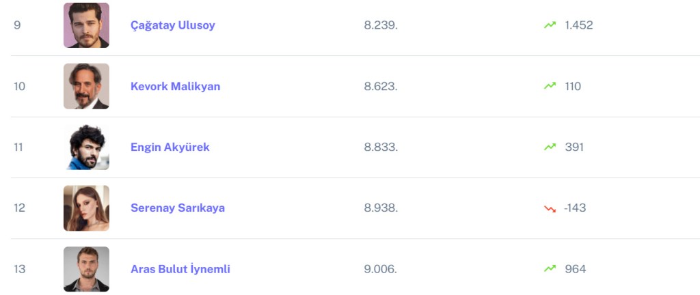Viewport: 700px width, 295px height.
Task: Open the Serenay Sarıkaya name link
Action: tap(177, 208)
